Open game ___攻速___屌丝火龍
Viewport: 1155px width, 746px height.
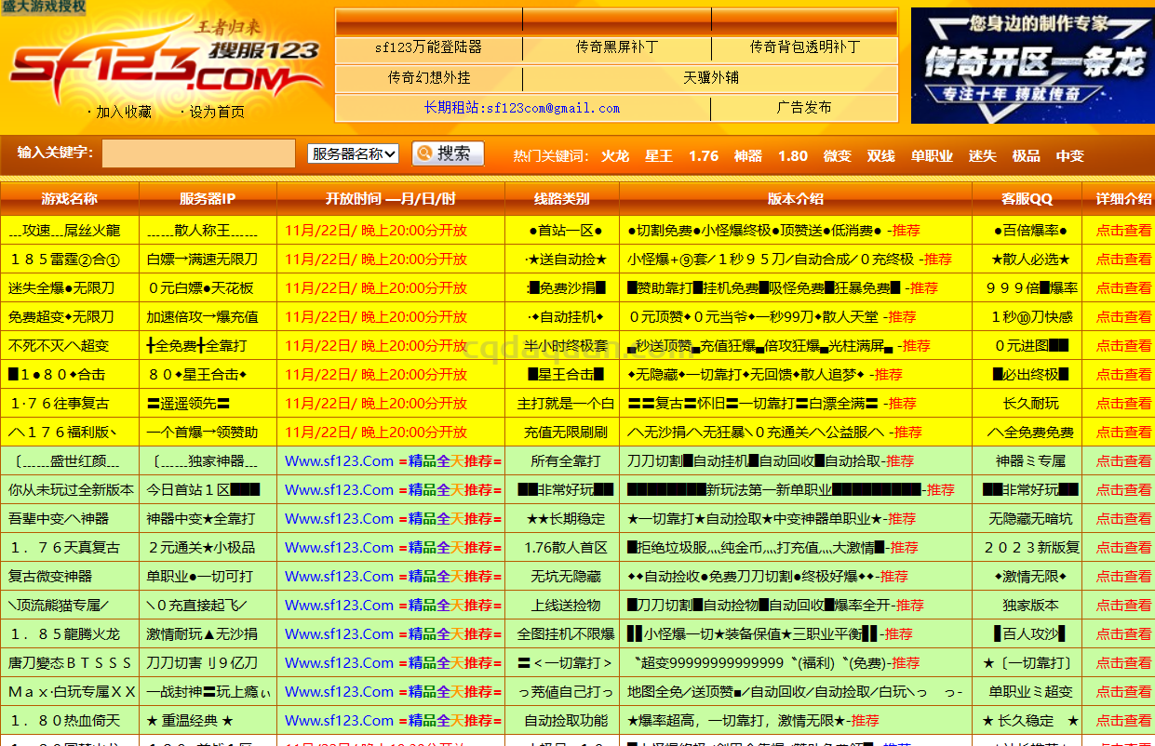[x=64, y=231]
